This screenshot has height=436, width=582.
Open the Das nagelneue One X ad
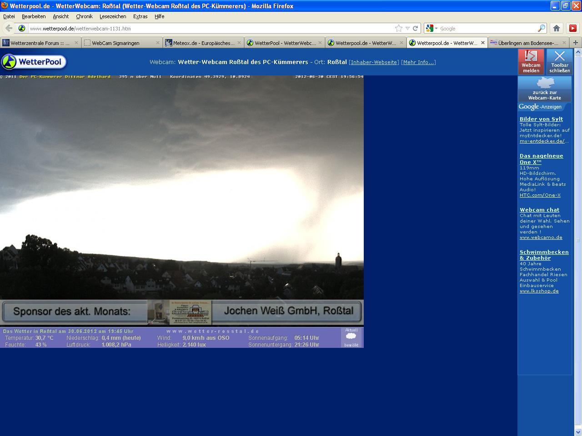tap(541, 159)
